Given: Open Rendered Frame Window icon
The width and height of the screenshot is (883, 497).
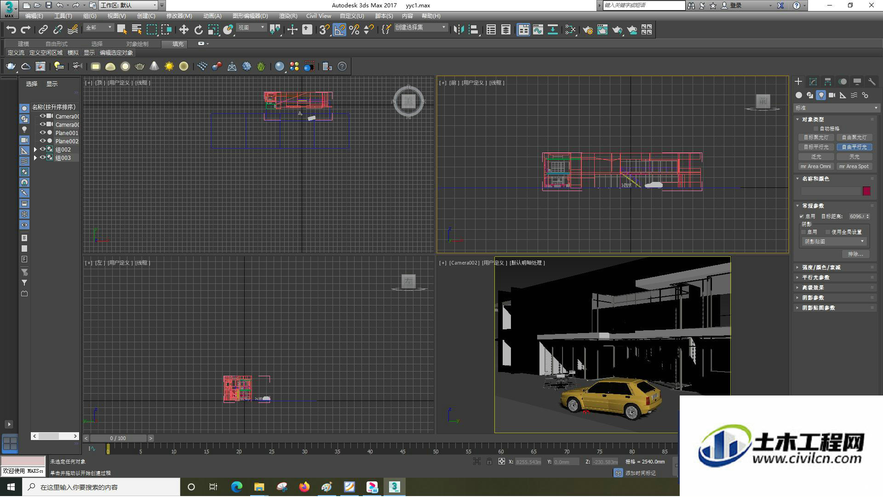Looking at the screenshot, I should click(x=602, y=30).
